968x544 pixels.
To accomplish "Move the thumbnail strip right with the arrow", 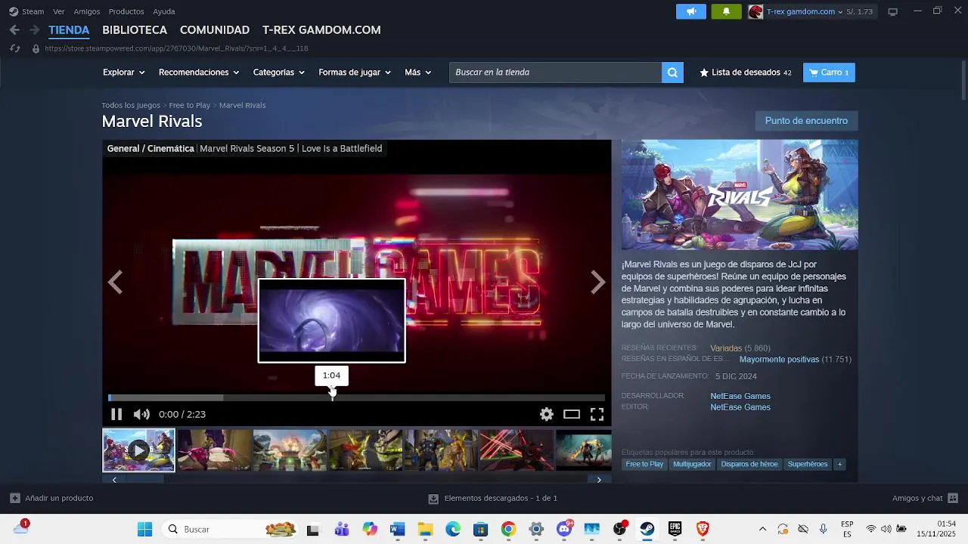I will pos(599,480).
